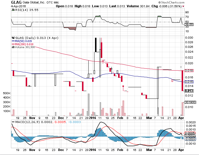
Task: Click the large red candlestick on 4 April
Action: 182,81
